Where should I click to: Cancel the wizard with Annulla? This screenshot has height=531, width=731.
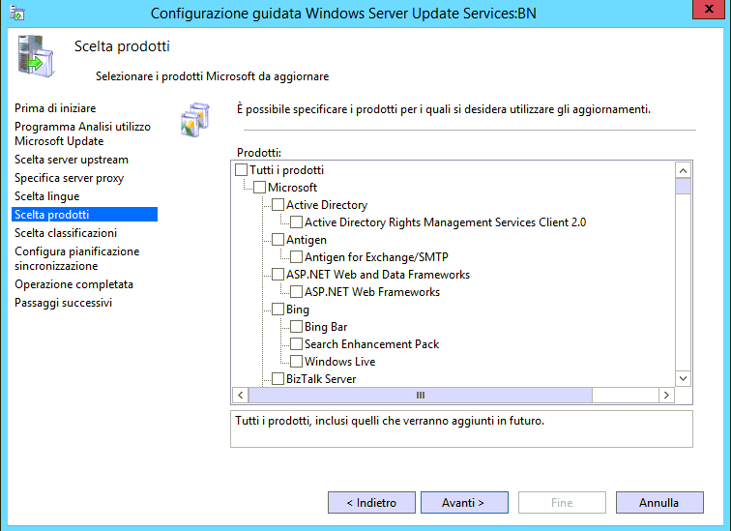coord(658,503)
